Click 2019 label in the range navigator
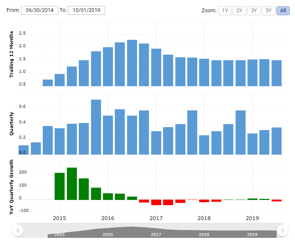This screenshot has height=249, width=295. click(252, 235)
